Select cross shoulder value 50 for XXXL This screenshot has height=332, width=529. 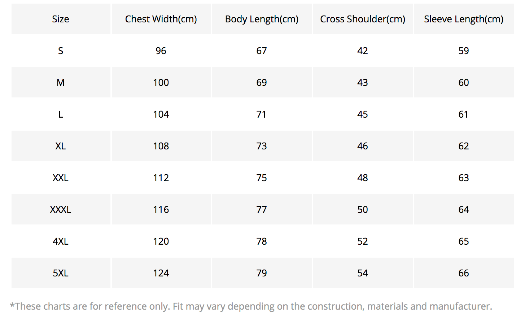click(x=363, y=210)
